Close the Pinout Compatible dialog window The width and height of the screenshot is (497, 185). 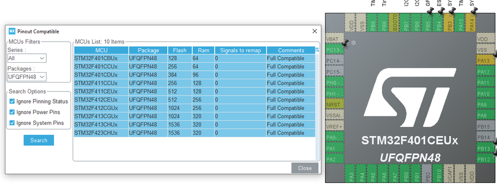coord(314,31)
